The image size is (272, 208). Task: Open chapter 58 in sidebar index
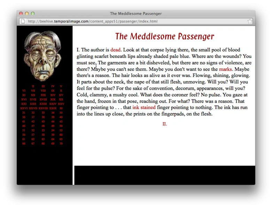pyautogui.click(x=43, y=135)
